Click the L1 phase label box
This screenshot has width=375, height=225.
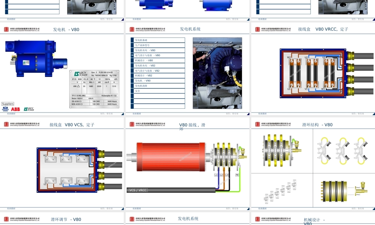pos(216,175)
